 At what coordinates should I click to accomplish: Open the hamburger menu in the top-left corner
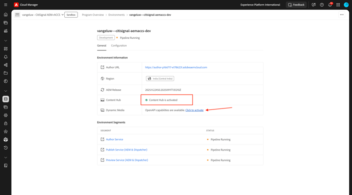[6, 5]
